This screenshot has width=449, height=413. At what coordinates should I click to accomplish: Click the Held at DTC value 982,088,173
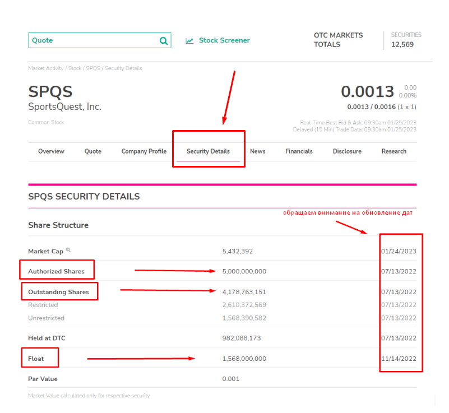(x=242, y=338)
